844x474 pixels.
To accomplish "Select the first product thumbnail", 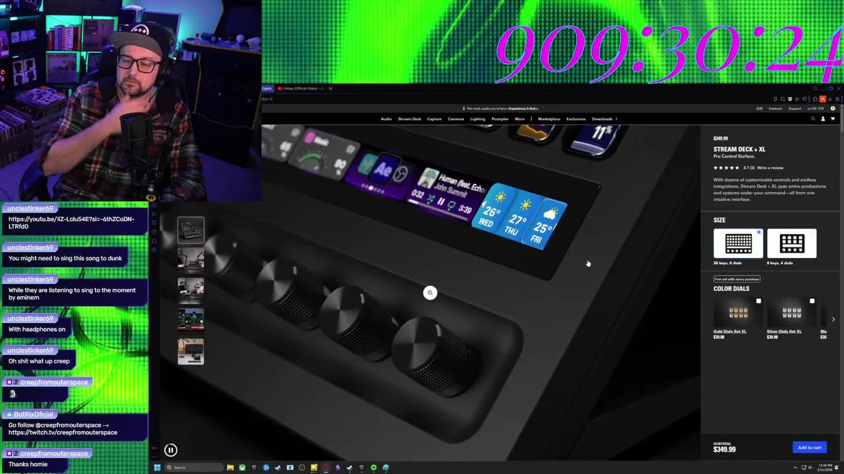I will point(191,230).
